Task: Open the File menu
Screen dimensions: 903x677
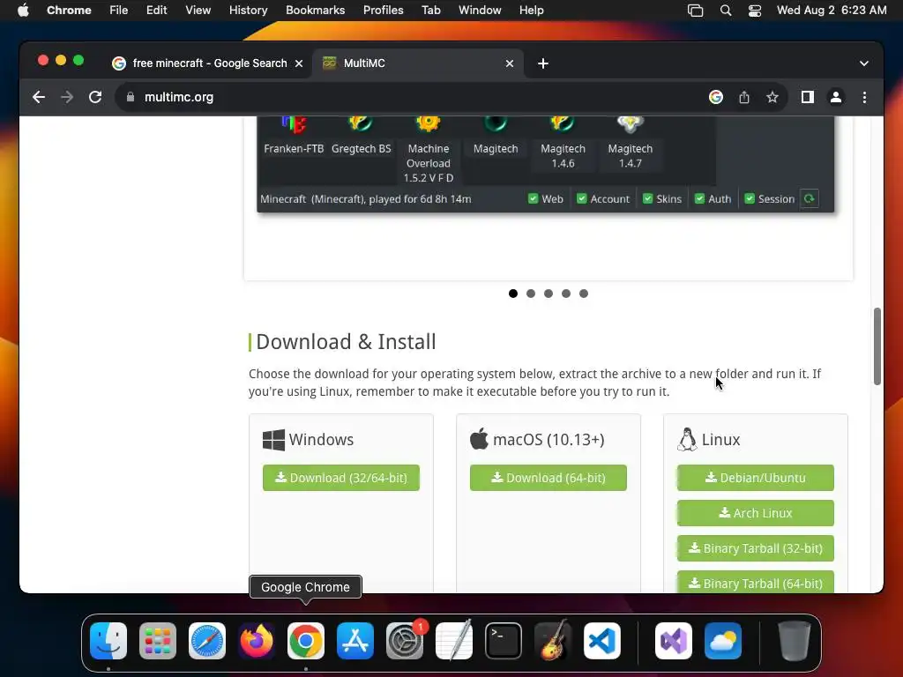Action: (x=119, y=11)
